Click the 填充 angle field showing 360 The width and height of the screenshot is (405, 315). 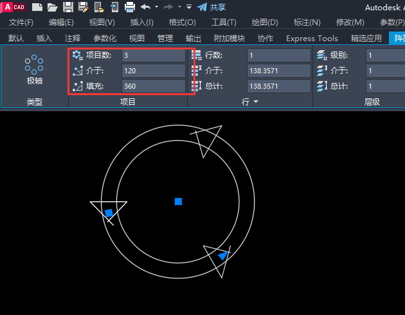click(x=153, y=85)
